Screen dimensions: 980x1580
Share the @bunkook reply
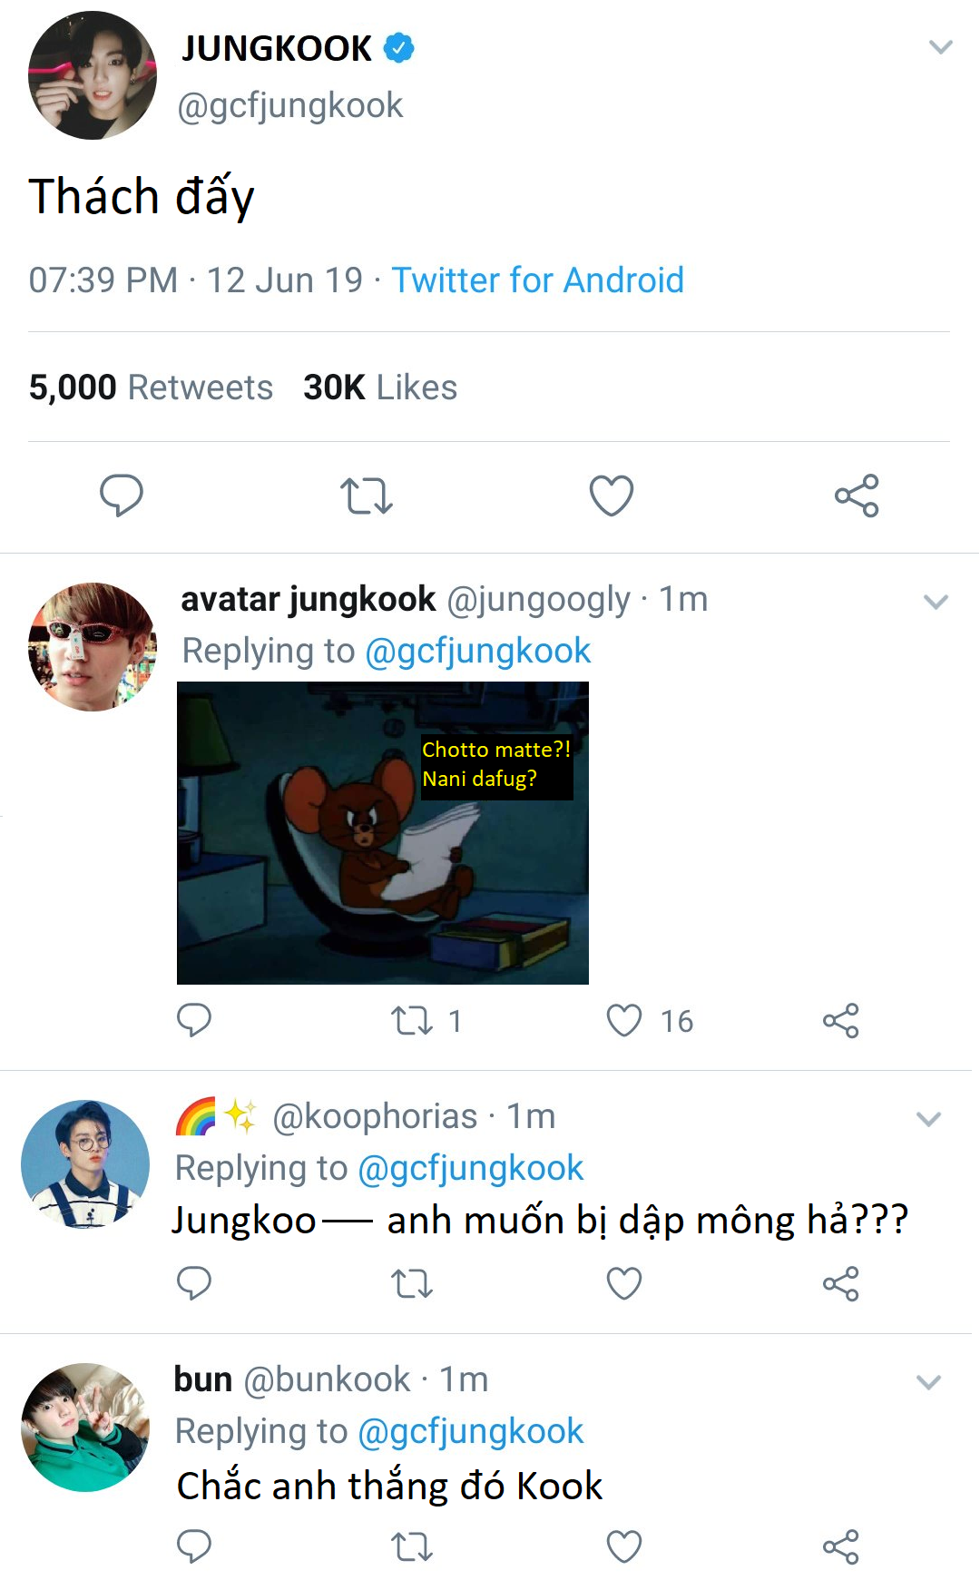[840, 1546]
